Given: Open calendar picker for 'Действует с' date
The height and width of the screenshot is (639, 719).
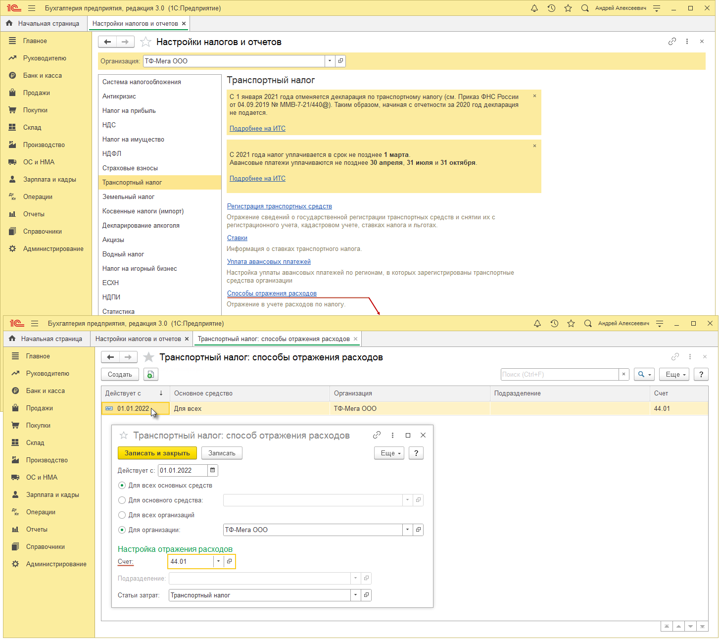Looking at the screenshot, I should 213,470.
